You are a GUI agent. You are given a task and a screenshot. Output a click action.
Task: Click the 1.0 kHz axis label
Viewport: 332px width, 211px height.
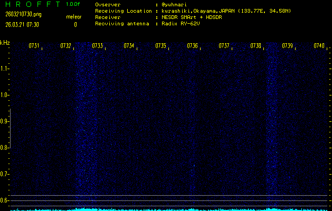(x=4, y=95)
